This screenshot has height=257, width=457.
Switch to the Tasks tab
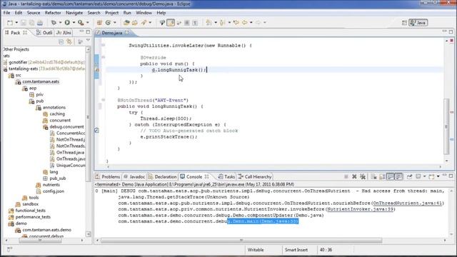(x=226, y=176)
